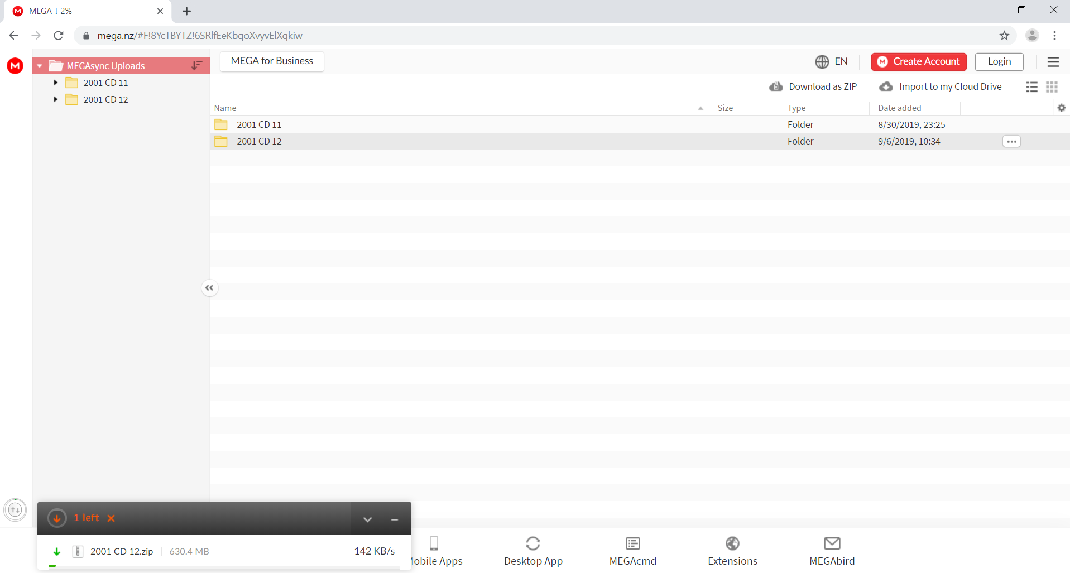Image resolution: width=1070 pixels, height=573 pixels.
Task: Sort the file list by Date added
Action: pyautogui.click(x=899, y=108)
